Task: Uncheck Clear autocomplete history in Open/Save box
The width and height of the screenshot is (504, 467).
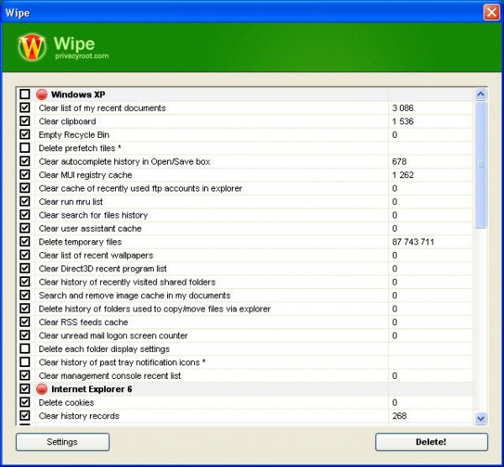Action: point(24,161)
